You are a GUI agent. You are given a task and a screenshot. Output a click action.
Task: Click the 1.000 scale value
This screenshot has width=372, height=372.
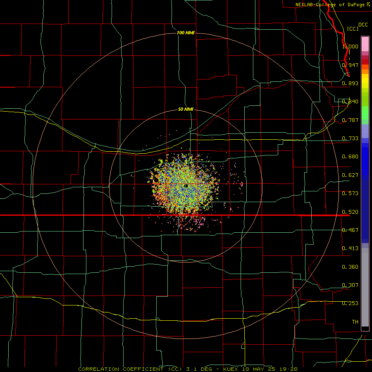point(350,46)
